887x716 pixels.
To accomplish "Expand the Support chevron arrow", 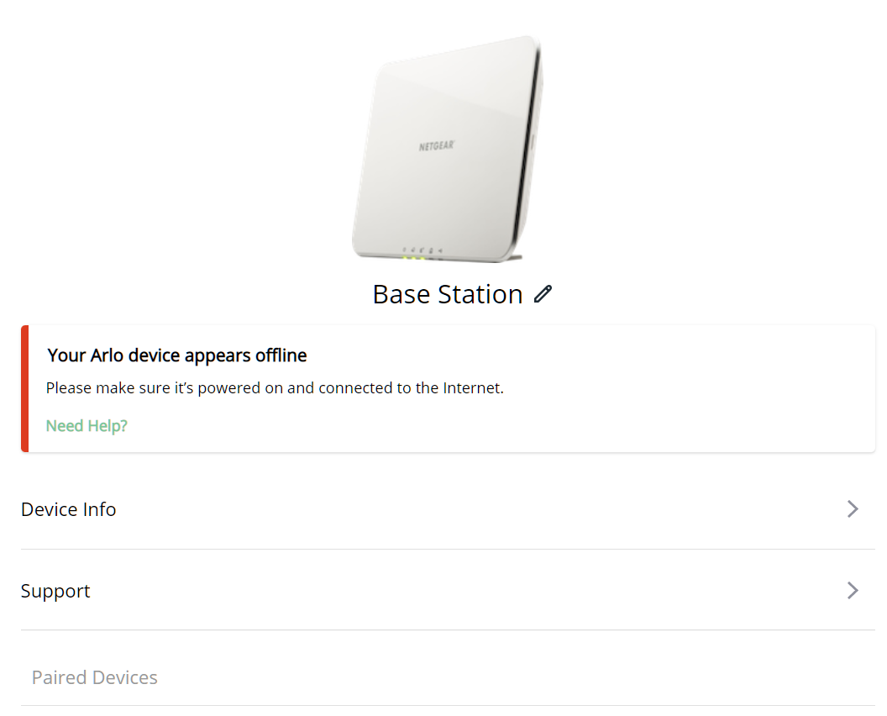I will [x=853, y=590].
